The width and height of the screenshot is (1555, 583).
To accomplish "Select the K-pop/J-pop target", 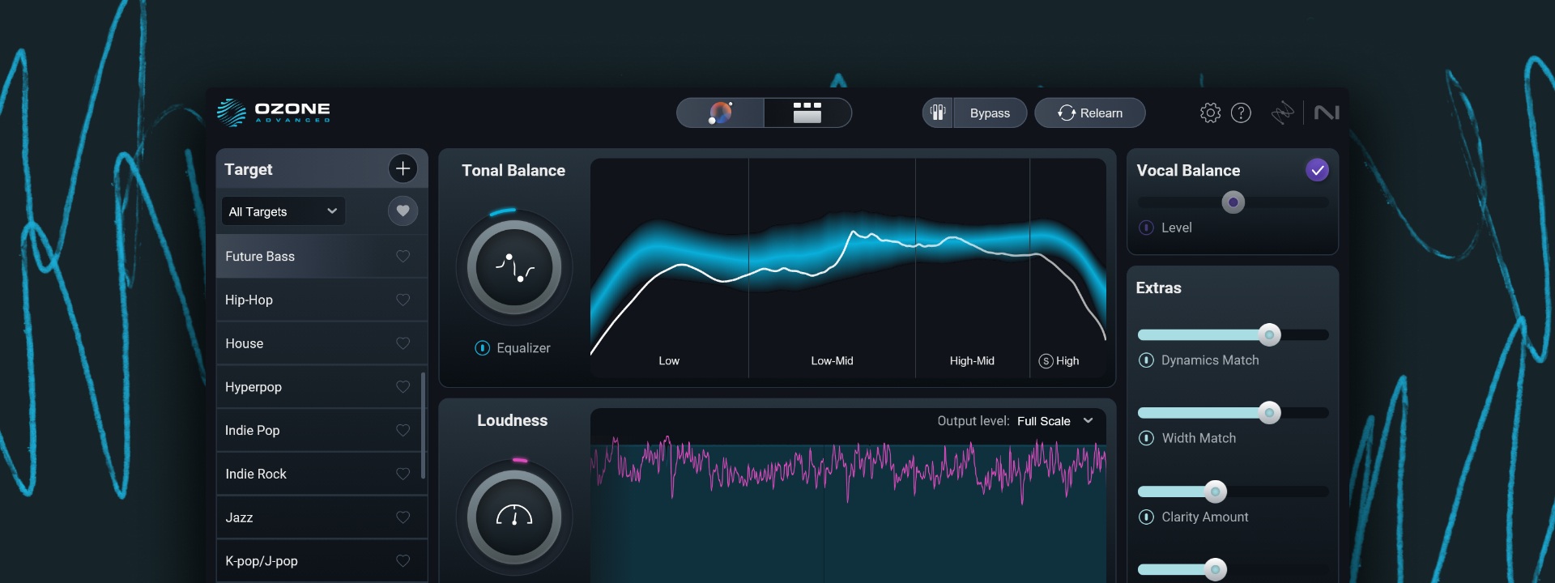I will (322, 560).
